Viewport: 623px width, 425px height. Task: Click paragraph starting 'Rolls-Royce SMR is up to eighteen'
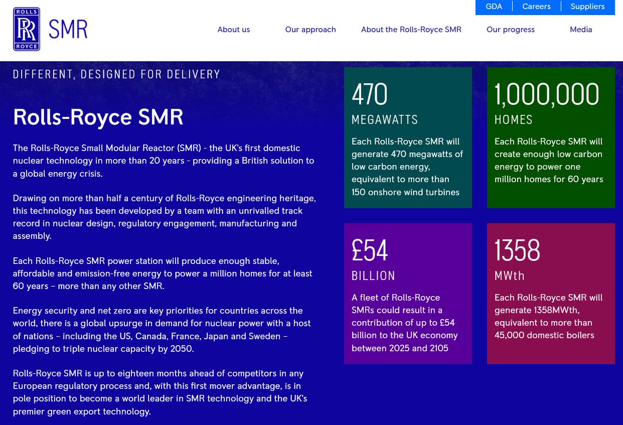tap(160, 392)
